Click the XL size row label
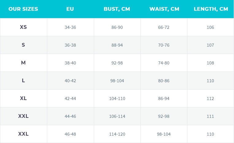Image resolution: width=234 pixels, height=143 pixels. pyautogui.click(x=23, y=98)
